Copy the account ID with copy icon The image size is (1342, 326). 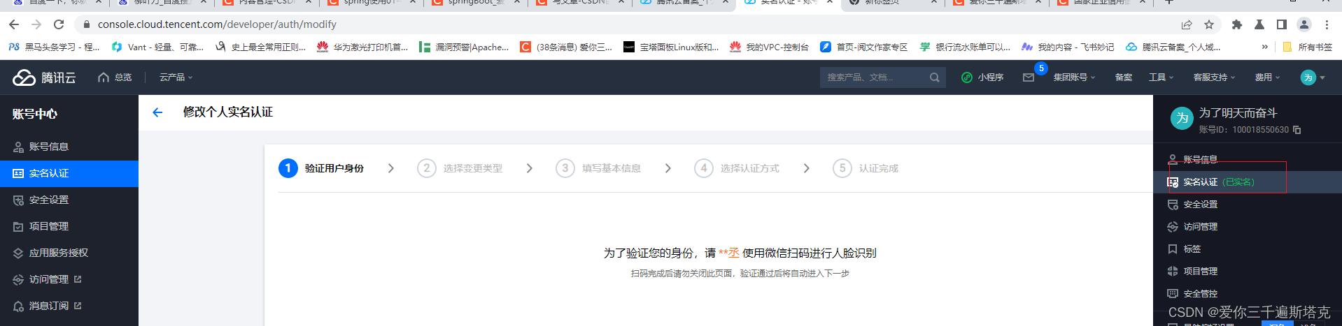click(x=1297, y=130)
